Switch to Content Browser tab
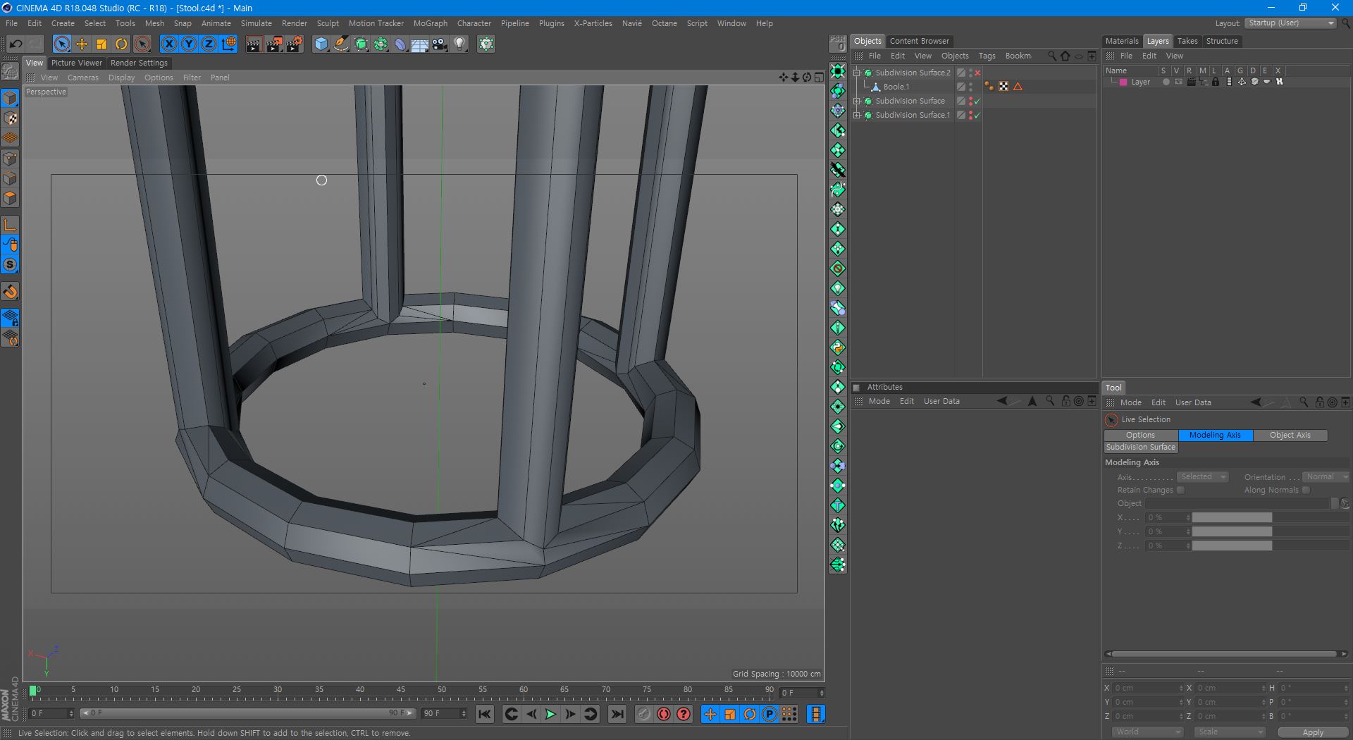Screen dimensions: 1353x740 [919, 41]
